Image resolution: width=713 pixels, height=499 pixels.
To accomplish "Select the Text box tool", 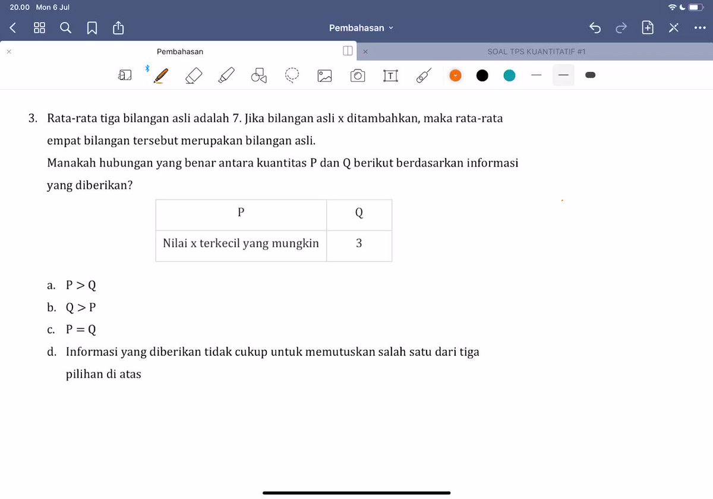I will [390, 75].
